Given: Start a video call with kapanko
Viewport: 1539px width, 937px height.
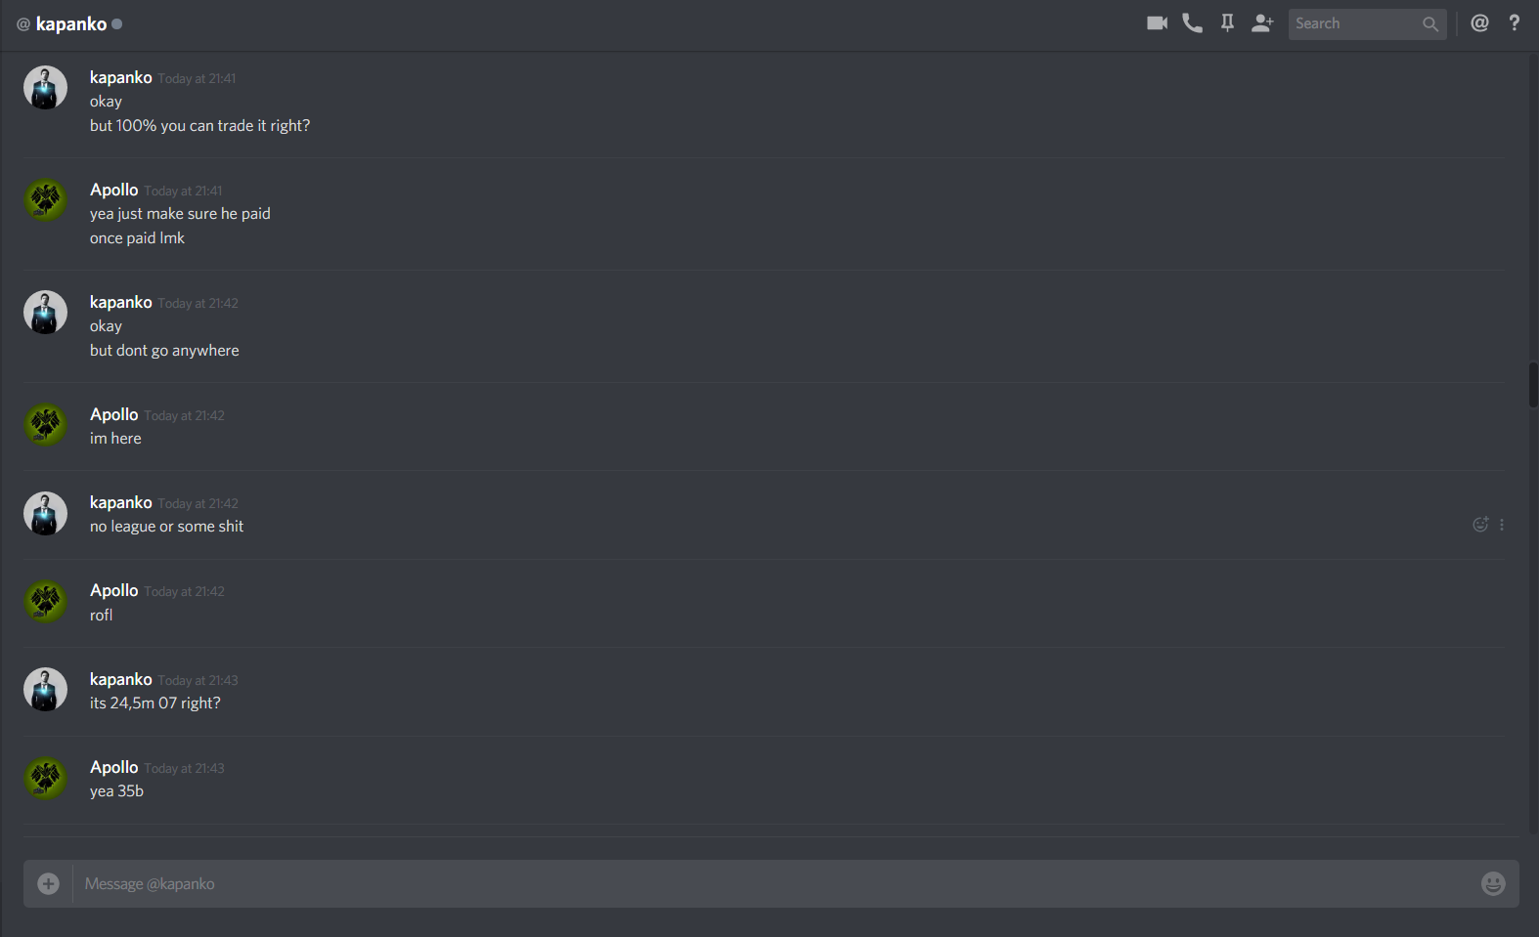Looking at the screenshot, I should point(1157,23).
